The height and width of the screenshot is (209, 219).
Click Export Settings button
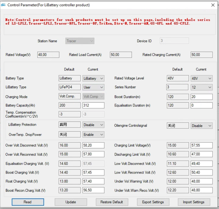coord(153,202)
